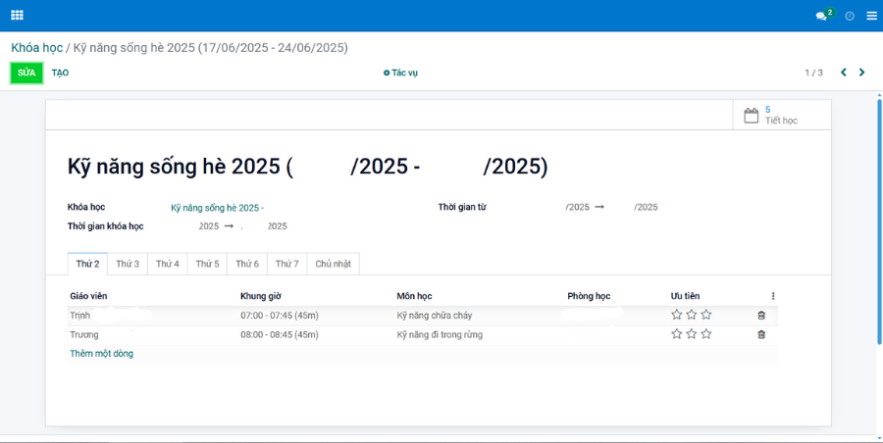The width and height of the screenshot is (883, 443).
Task: Open the activities clock icon
Action: pyautogui.click(x=850, y=16)
